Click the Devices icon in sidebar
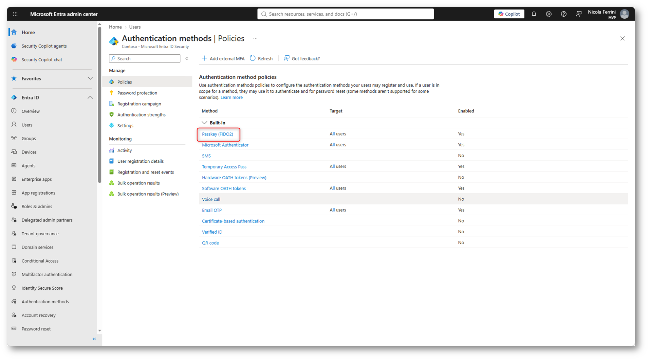Viewport: 649px width, 360px height. 14,152
